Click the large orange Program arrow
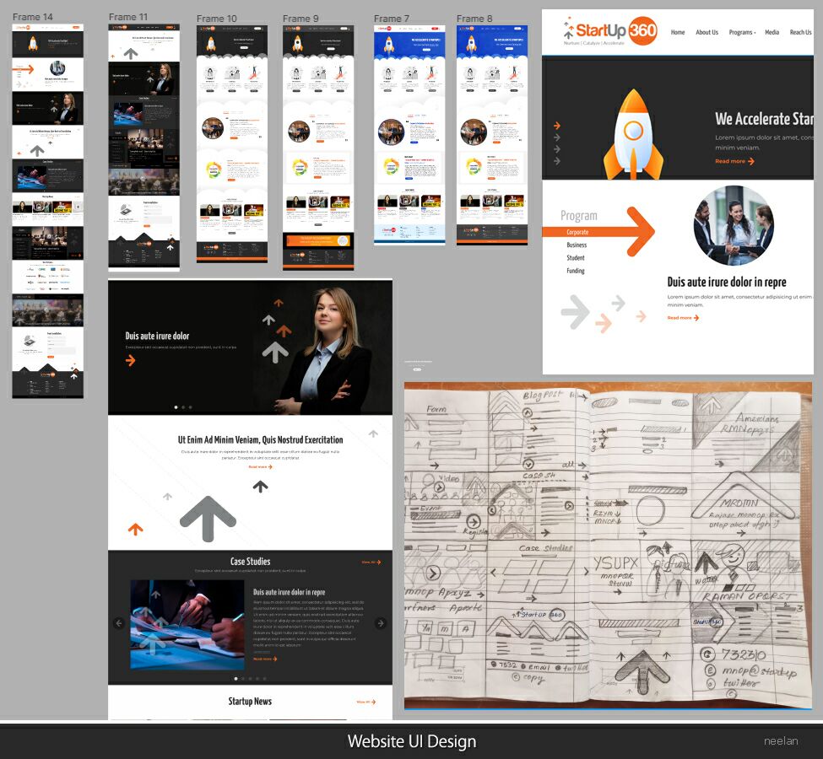This screenshot has width=823, height=759. click(631, 230)
